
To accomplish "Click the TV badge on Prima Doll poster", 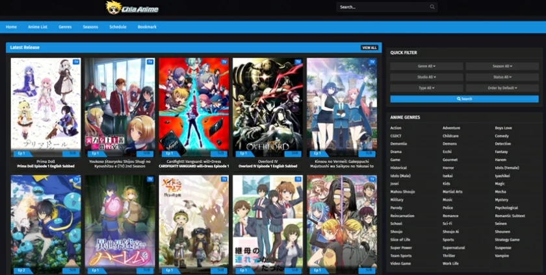I will pos(76,62).
